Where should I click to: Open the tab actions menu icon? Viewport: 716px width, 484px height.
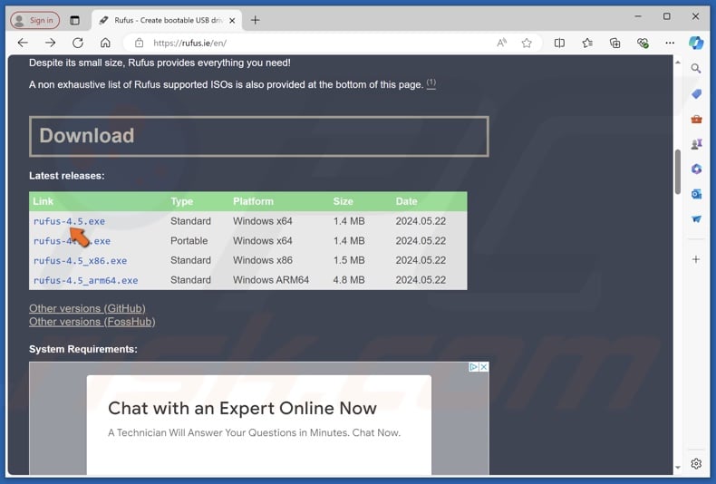click(74, 20)
